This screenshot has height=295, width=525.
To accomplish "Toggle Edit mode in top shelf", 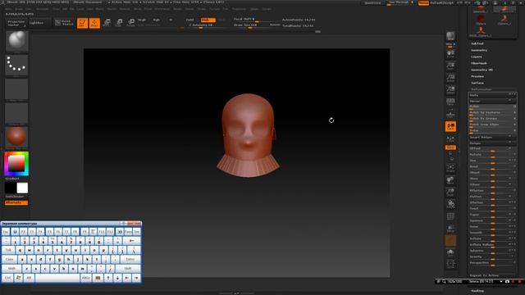I will 82,23.
